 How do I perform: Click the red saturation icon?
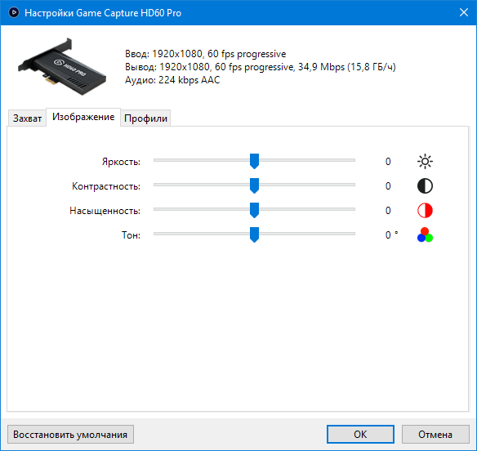(x=425, y=211)
